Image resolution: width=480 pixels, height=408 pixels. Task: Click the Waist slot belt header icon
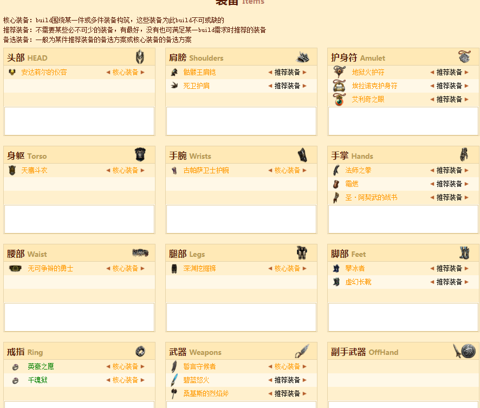click(140, 253)
